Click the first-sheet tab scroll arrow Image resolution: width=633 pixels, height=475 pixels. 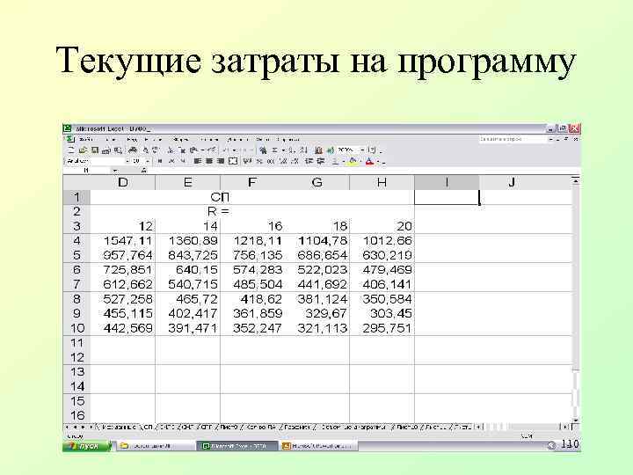[68, 427]
